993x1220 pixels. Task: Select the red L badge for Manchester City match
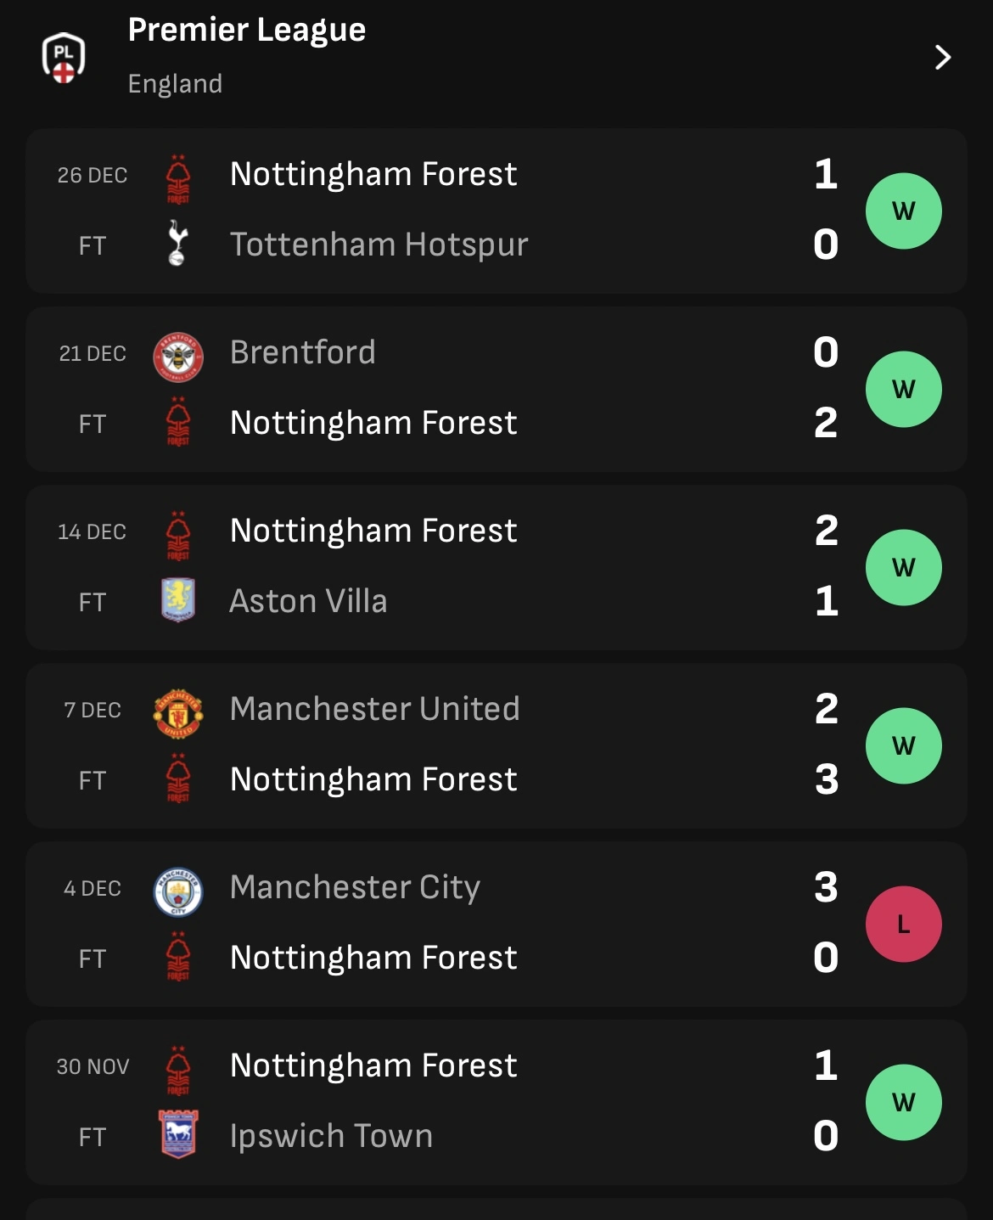coord(903,924)
